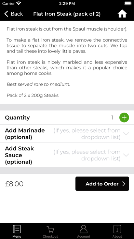
Task: Expand the Add Steak Sauce chevron
Action: [126, 155]
